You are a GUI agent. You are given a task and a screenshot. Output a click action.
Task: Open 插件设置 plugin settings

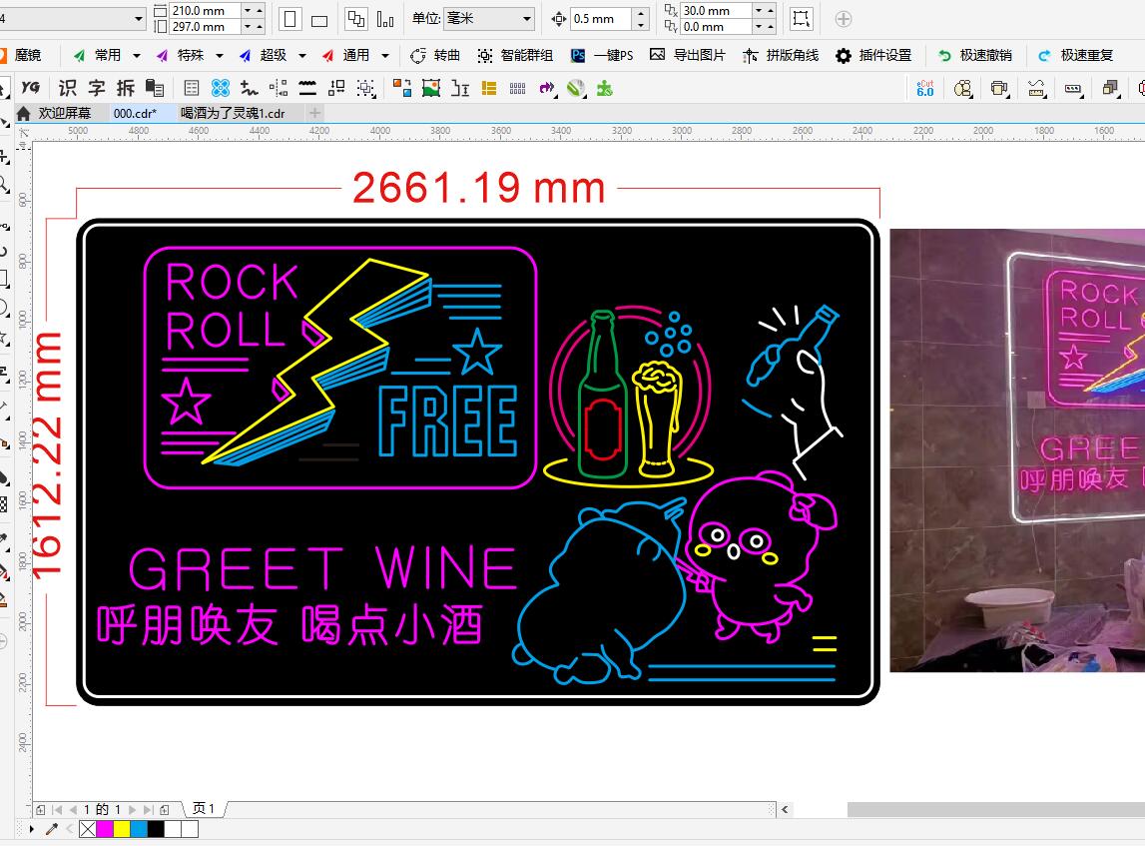[x=874, y=56]
